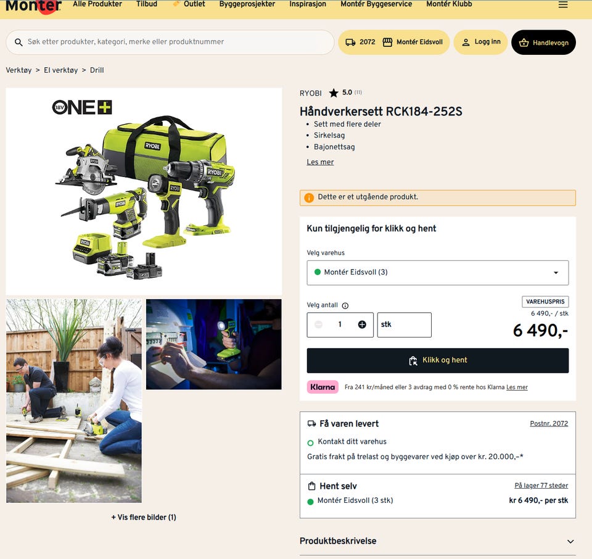Increase quantity with the plus button

coord(362,325)
